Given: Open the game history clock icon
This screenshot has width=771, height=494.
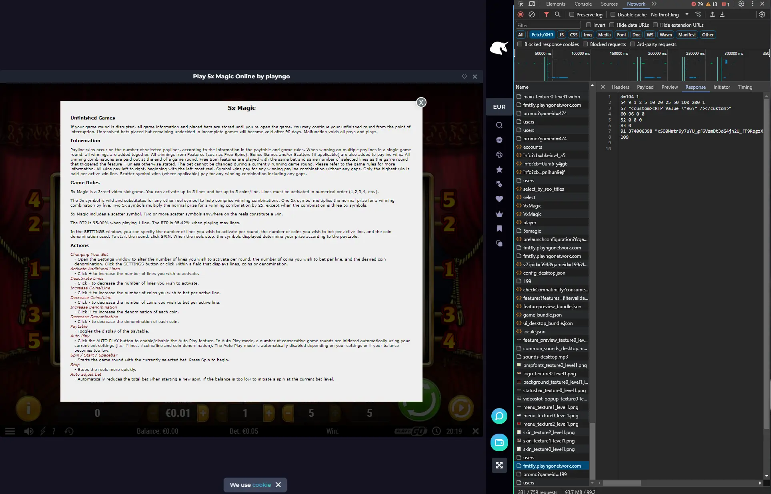Looking at the screenshot, I should (x=69, y=431).
